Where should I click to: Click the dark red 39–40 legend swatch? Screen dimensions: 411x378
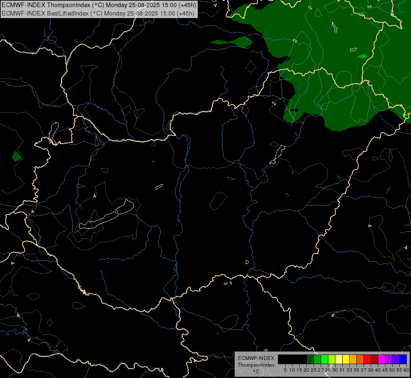tap(374, 359)
